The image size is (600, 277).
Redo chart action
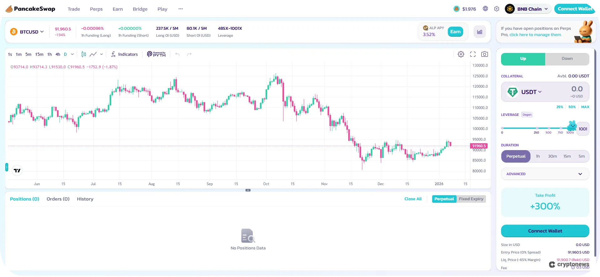click(x=189, y=54)
